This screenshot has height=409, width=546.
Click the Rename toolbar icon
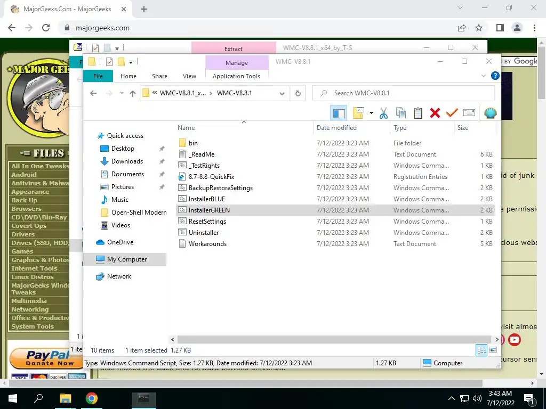pos(469,113)
